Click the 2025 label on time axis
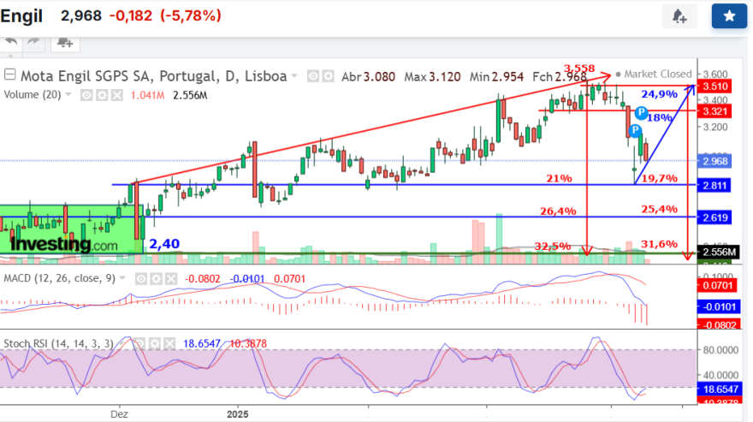Screen dimensions: 753x422 [237, 413]
